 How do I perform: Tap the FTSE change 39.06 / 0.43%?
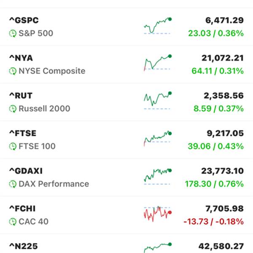click(x=216, y=146)
